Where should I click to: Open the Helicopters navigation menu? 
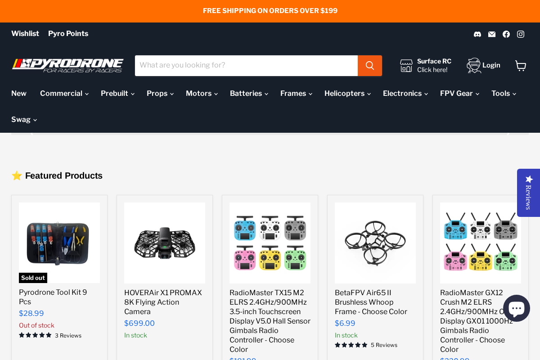tap(347, 94)
